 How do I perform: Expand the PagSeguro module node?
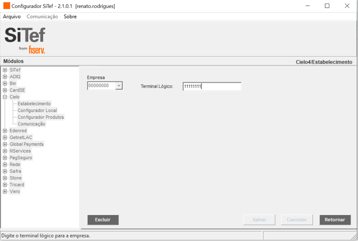click(x=5, y=157)
